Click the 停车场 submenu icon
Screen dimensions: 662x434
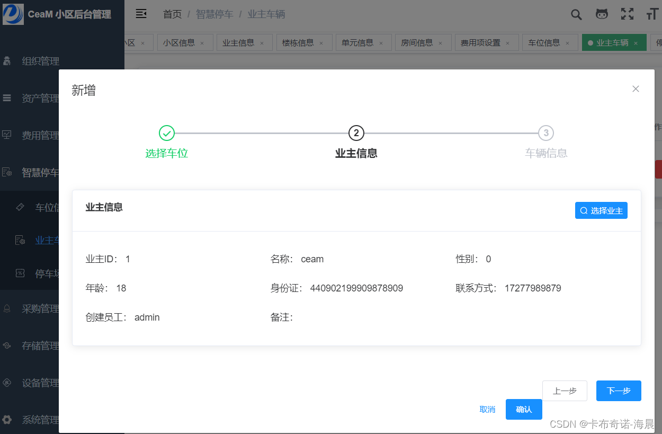(20, 273)
